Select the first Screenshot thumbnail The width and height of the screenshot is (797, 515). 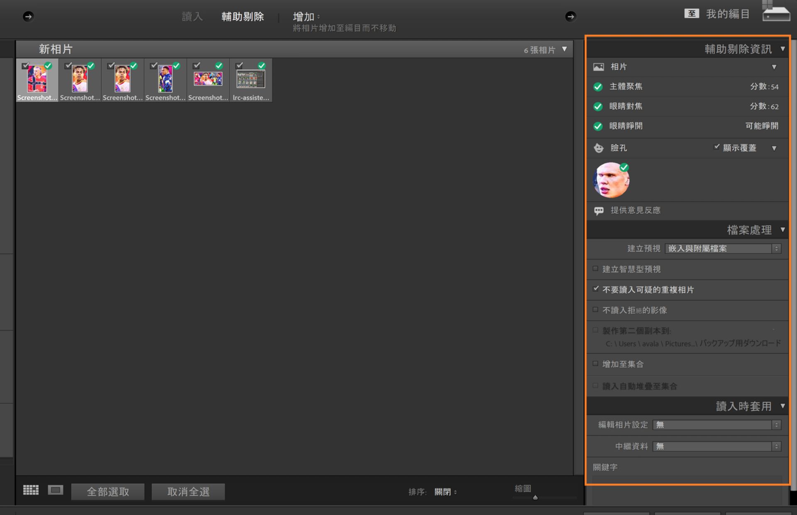(37, 80)
